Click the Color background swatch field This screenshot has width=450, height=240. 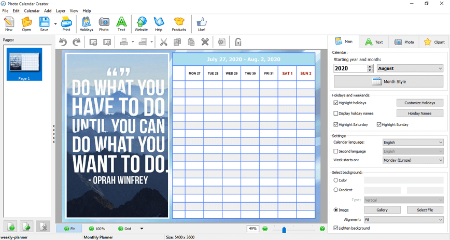pos(404,180)
